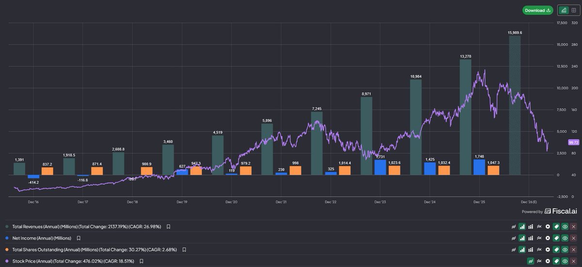Image resolution: width=582 pixels, height=267 pixels.
Task: Click the Total Revenues color dot
Action: (x=6, y=227)
